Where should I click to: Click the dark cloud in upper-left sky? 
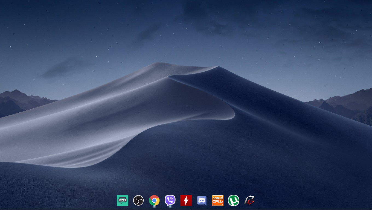point(66,67)
